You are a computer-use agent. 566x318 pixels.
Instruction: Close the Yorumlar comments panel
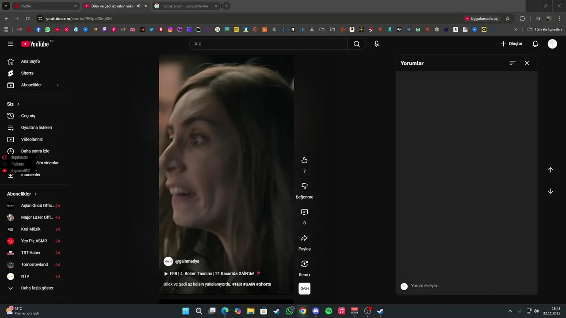(x=527, y=63)
